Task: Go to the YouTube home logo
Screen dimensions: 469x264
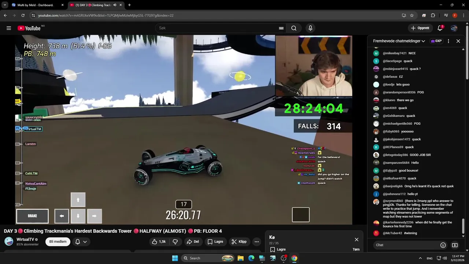Action: coord(29,28)
